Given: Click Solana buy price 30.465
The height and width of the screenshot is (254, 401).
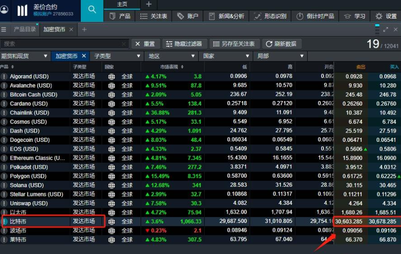Looking at the screenshot, I should 388,185.
